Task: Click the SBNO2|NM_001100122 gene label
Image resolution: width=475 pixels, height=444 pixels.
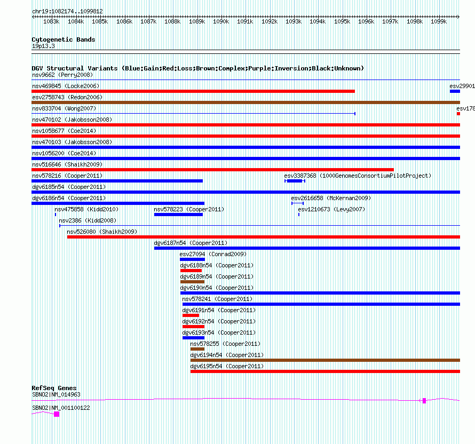Action: pyautogui.click(x=61, y=408)
